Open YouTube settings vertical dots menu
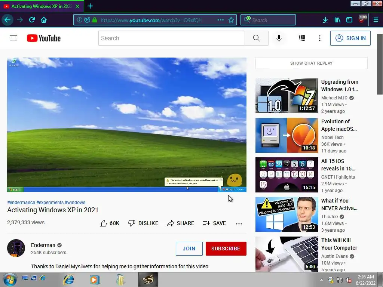383x287 pixels. click(x=319, y=38)
